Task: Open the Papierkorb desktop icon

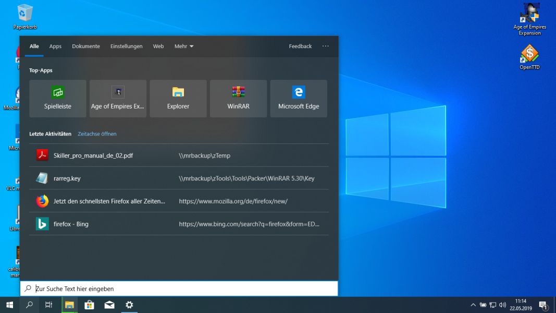Action: [x=25, y=17]
